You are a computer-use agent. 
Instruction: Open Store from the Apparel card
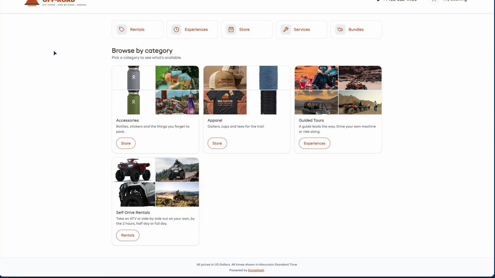217,143
